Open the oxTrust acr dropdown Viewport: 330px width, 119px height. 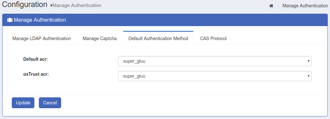coord(214,76)
